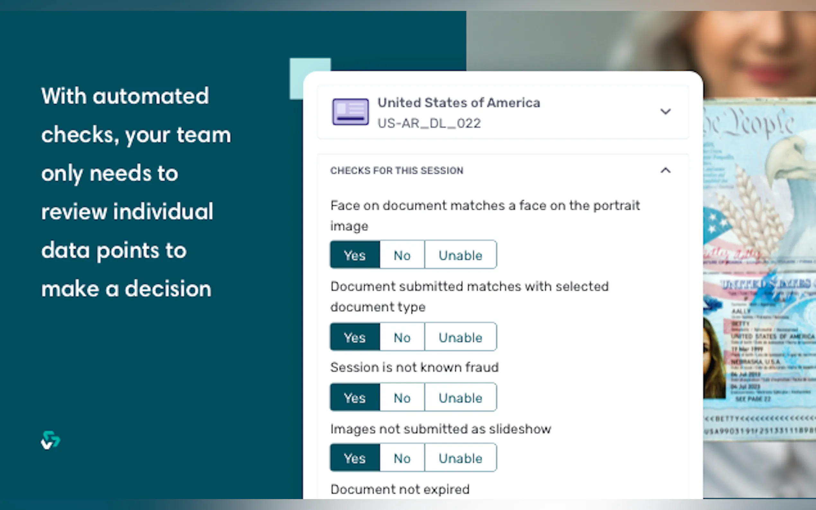Mark known fraud check as Unable
The image size is (816, 510).
pos(460,398)
